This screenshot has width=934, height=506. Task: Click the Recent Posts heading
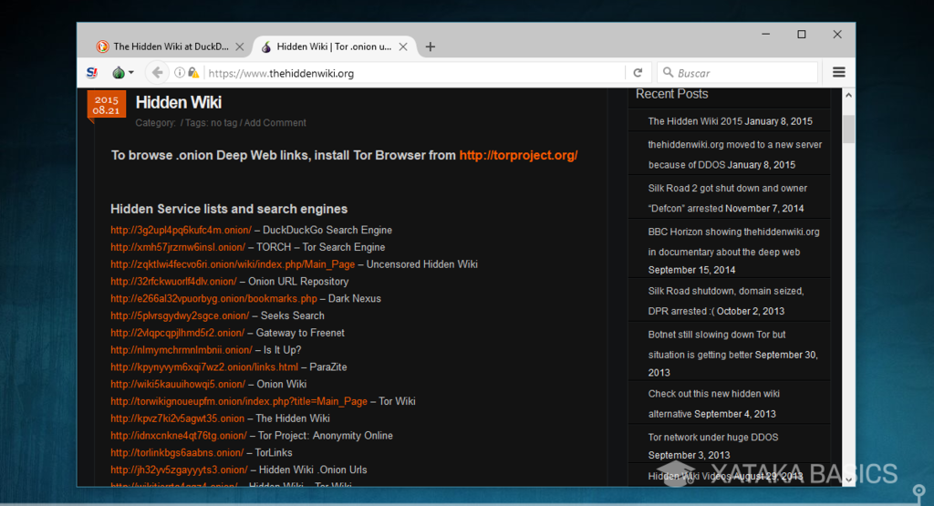pos(672,94)
